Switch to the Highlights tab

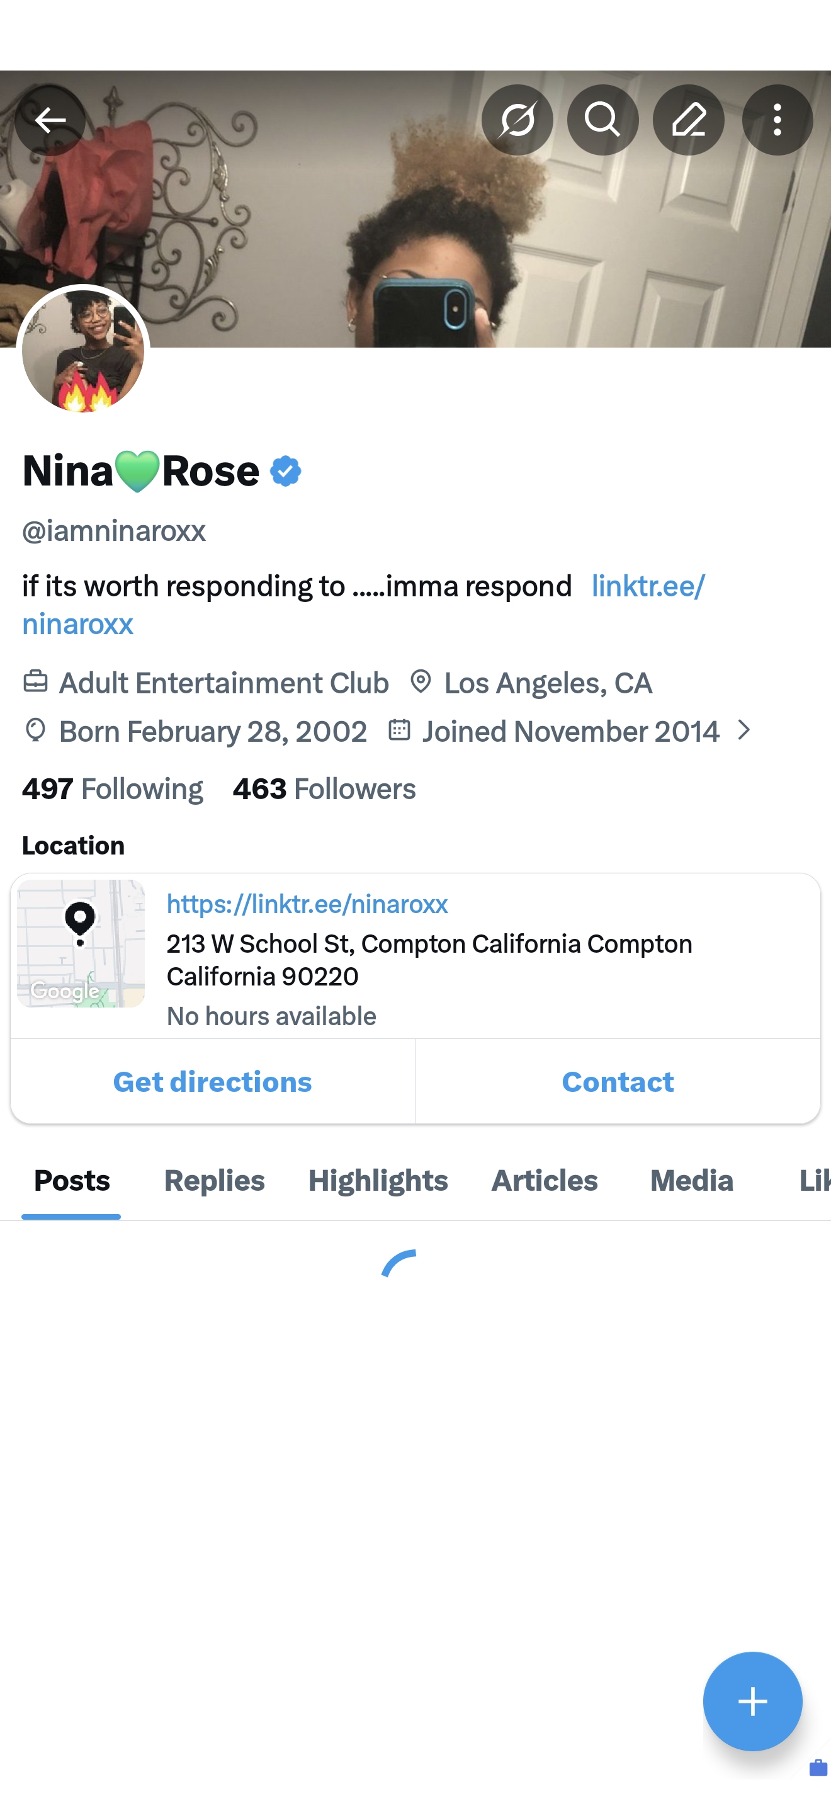point(378,1181)
